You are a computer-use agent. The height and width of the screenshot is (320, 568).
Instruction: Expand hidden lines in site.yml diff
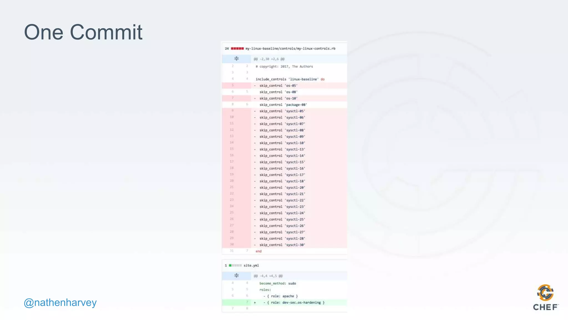[236, 276]
